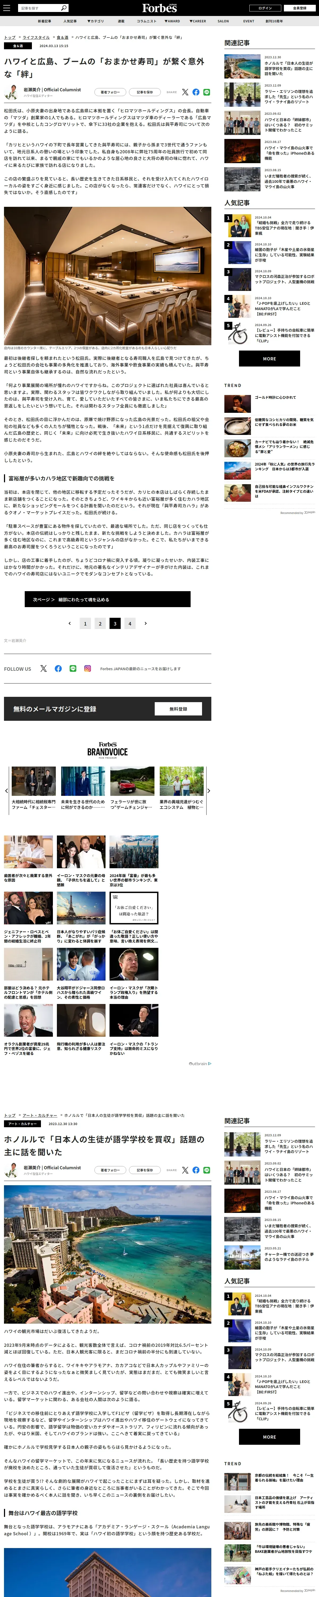Viewport: 319px width, 1597px height.
Task: Share first article on Facebook
Action: click(x=196, y=92)
